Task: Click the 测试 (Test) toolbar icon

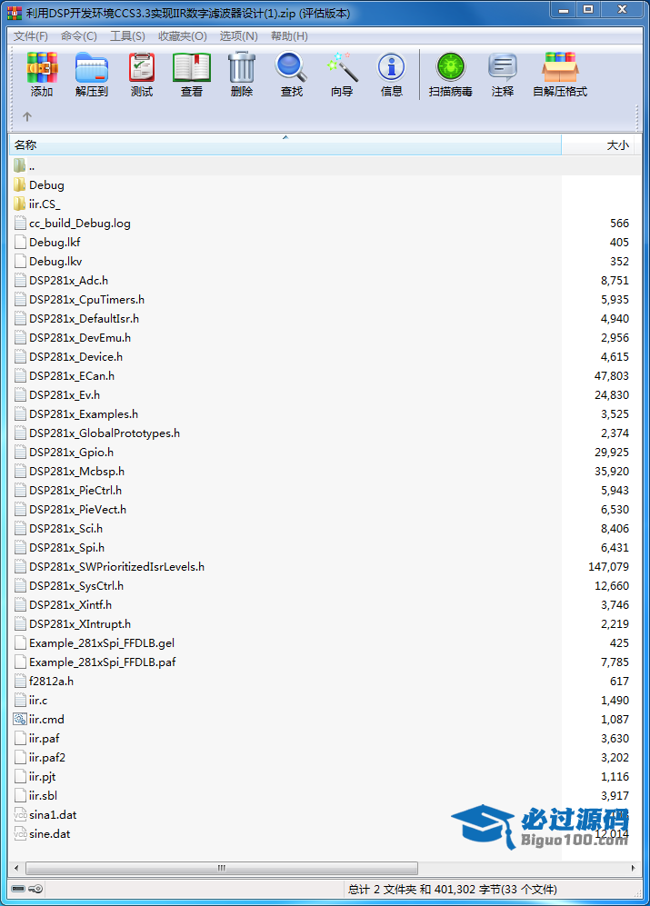Action: (142, 68)
